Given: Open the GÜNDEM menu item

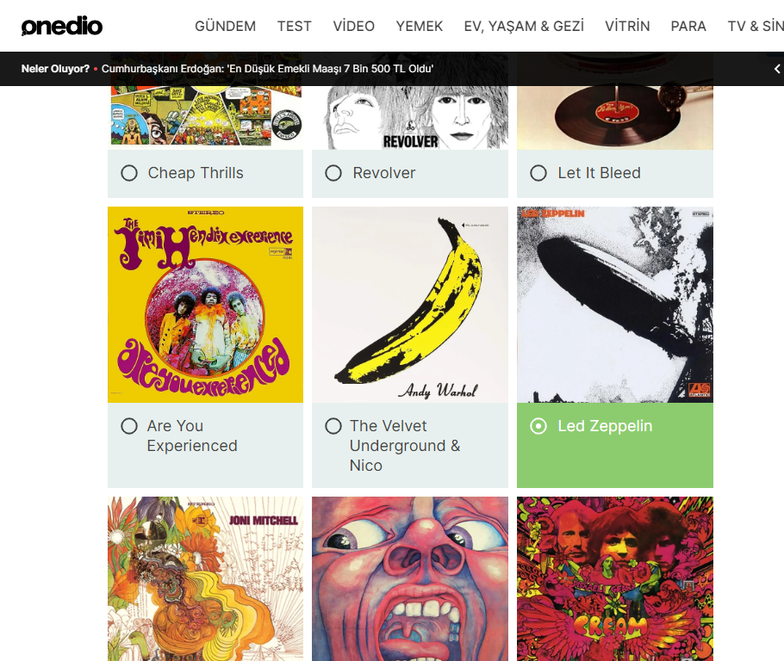Looking at the screenshot, I should pyautogui.click(x=225, y=26).
